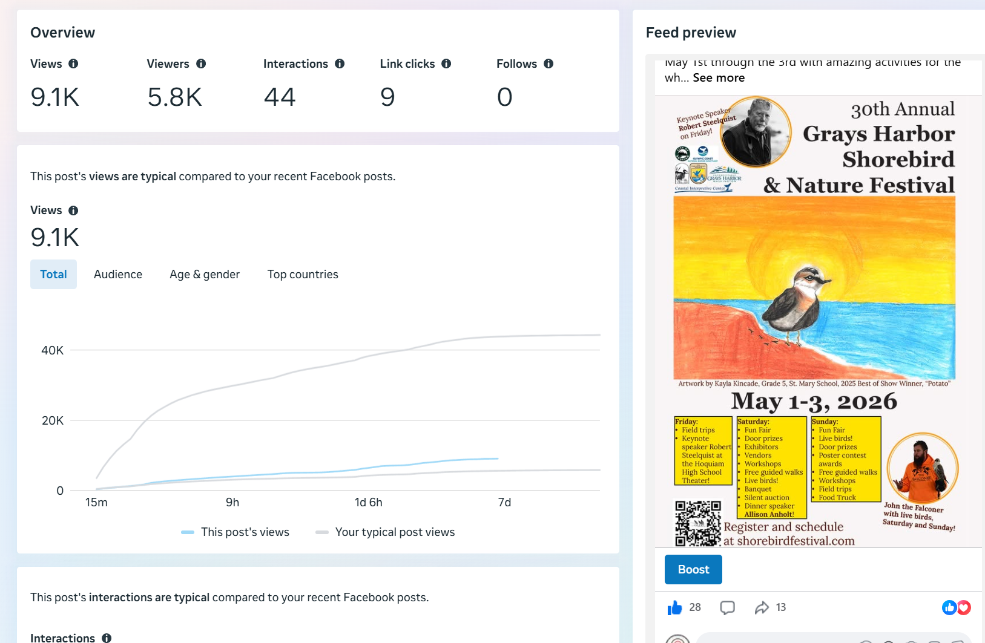The width and height of the screenshot is (985, 643).
Task: Show the Top countries tab
Action: coord(303,274)
